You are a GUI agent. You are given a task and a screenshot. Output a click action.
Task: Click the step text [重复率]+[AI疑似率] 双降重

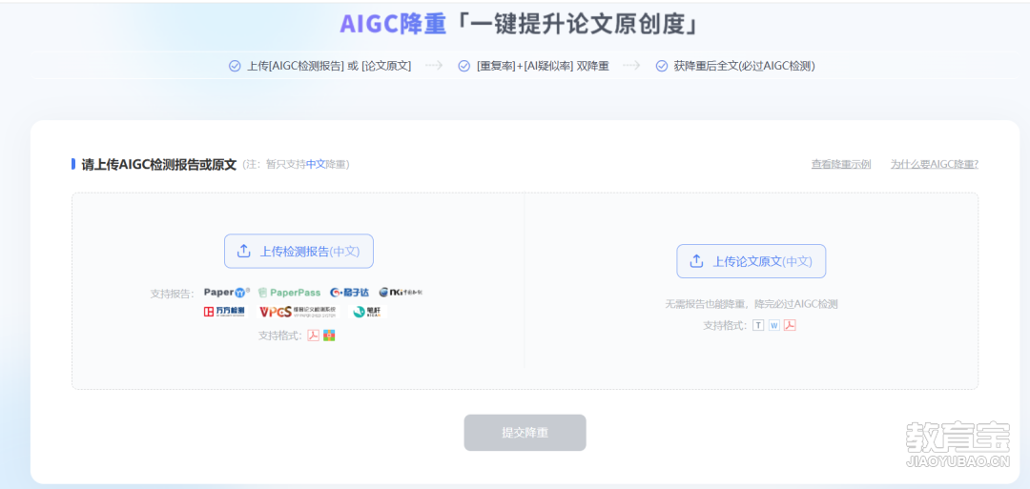[x=543, y=67]
